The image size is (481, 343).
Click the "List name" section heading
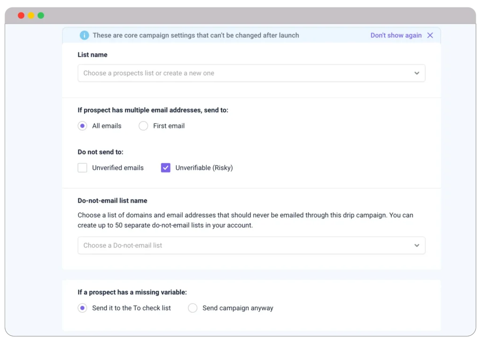[93, 55]
